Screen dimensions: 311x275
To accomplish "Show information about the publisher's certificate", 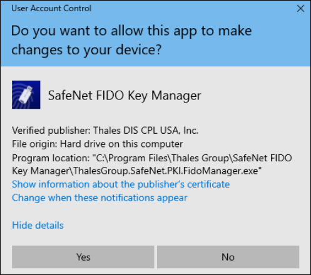I will 121,184.
